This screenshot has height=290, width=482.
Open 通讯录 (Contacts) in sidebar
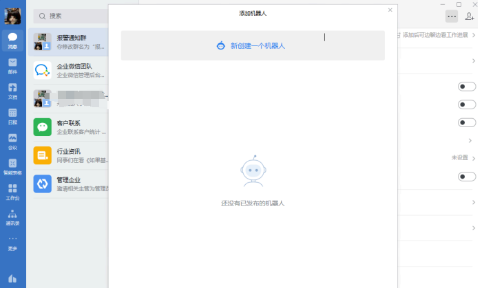click(12, 216)
